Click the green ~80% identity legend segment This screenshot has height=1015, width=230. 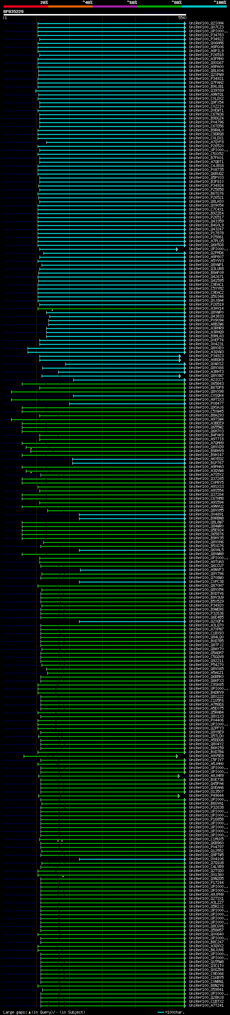160,6
